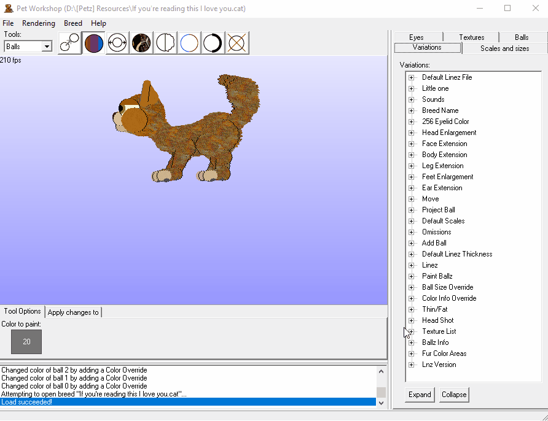This screenshot has width=548, height=421.
Task: Select the ball color paint tool
Action: pyautogui.click(x=93, y=43)
